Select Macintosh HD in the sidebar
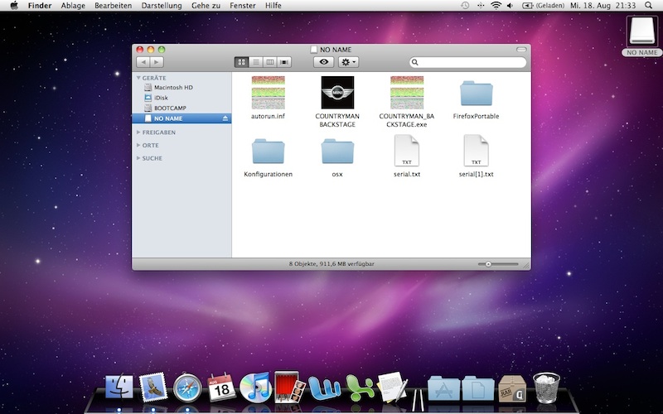Image resolution: width=663 pixels, height=414 pixels. 172,87
